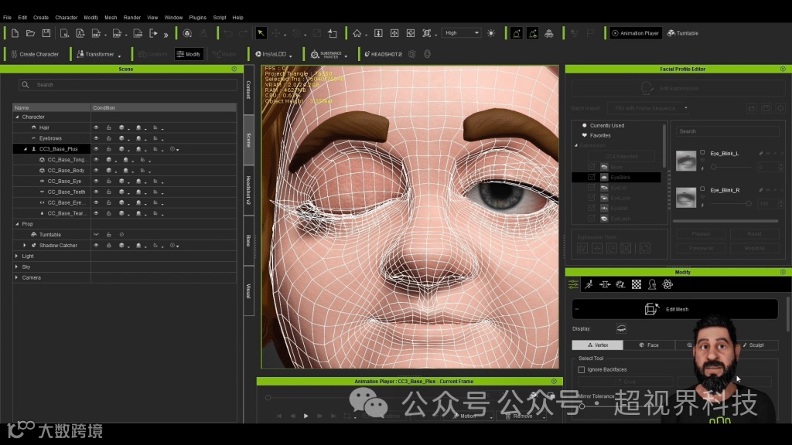Open the High quality dropdown
This screenshot has height=445, width=792.
(x=462, y=33)
